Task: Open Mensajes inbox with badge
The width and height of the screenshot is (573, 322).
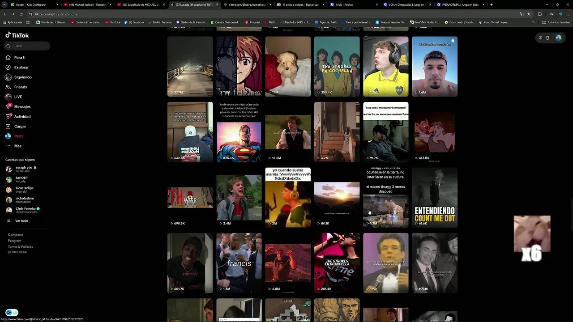Action: [x=18, y=106]
